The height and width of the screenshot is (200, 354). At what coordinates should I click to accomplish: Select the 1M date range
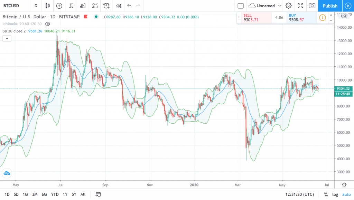point(25,194)
